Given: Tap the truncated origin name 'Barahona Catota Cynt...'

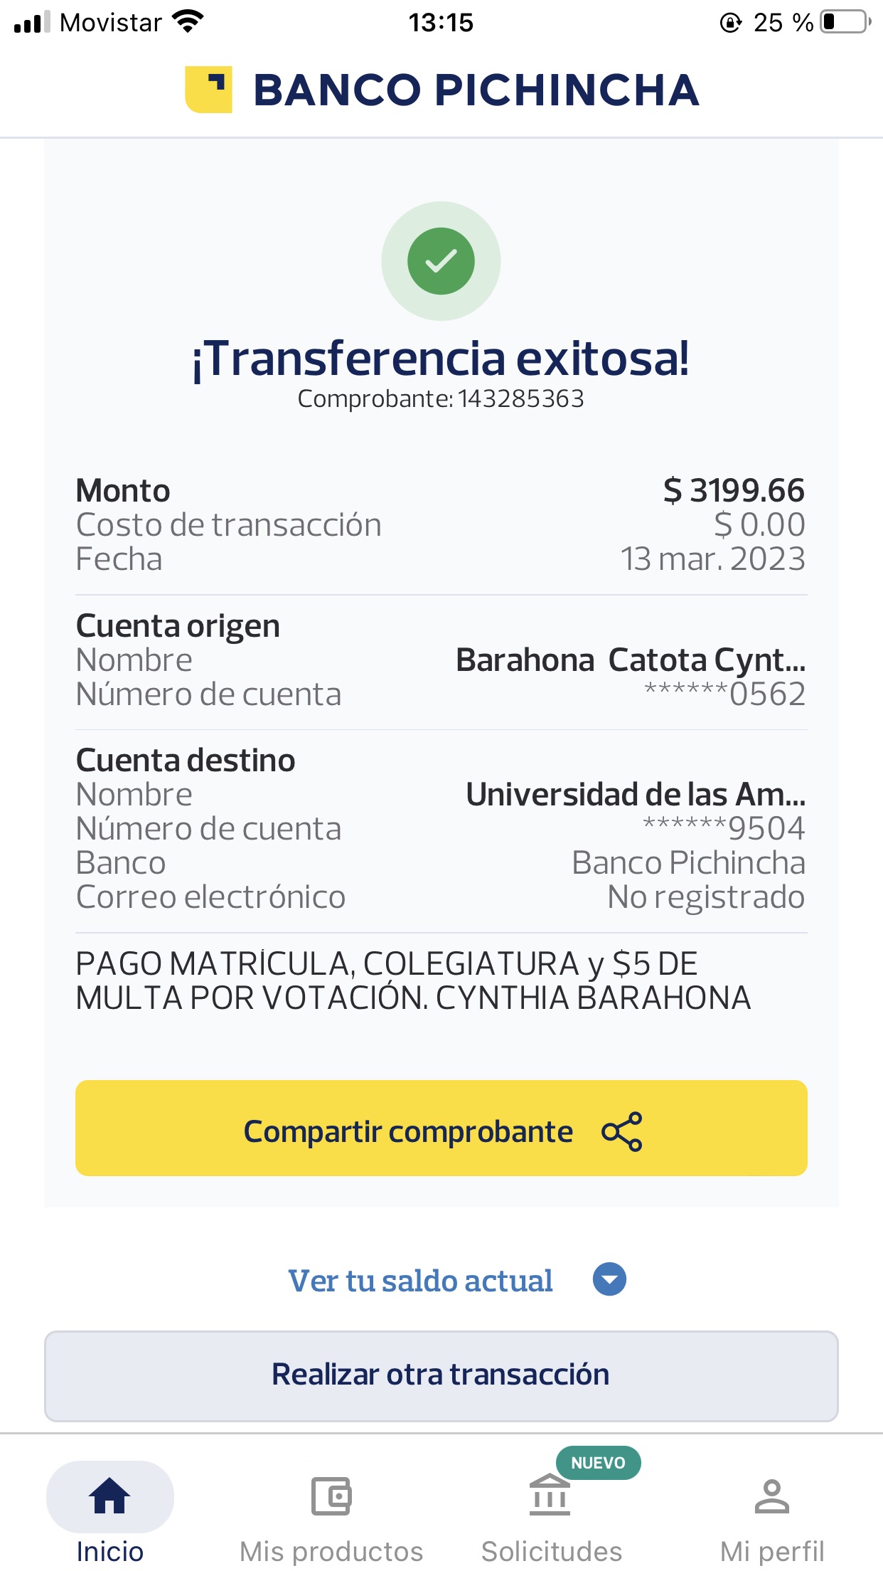Looking at the screenshot, I should coord(630,660).
